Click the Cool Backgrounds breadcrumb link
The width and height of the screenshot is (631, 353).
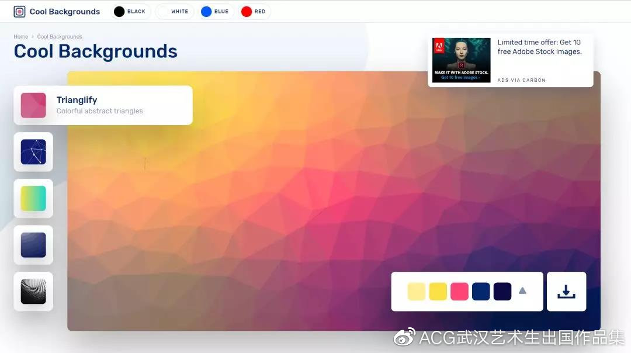click(60, 37)
